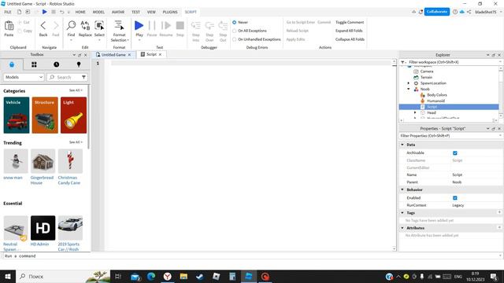Expand SpawnLocation in Explorer

409,83
